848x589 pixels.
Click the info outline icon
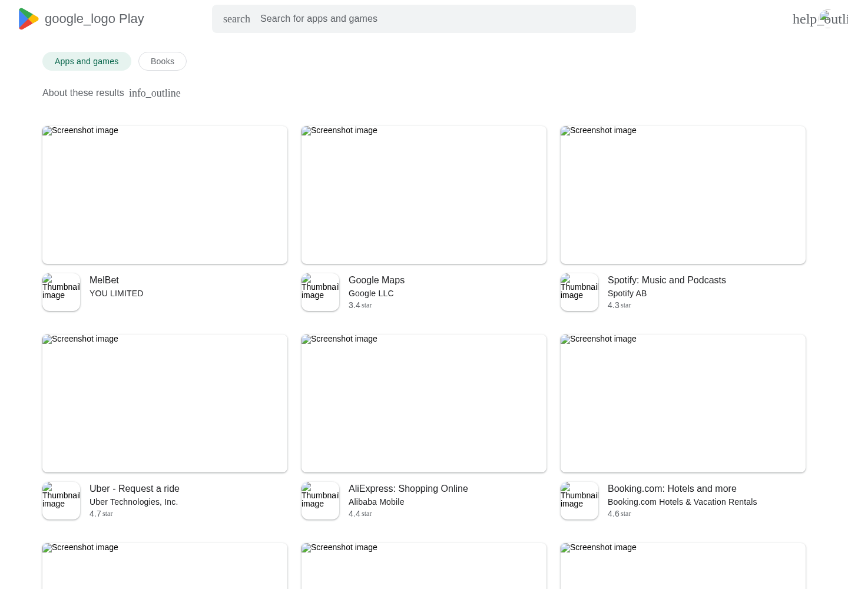point(155,93)
